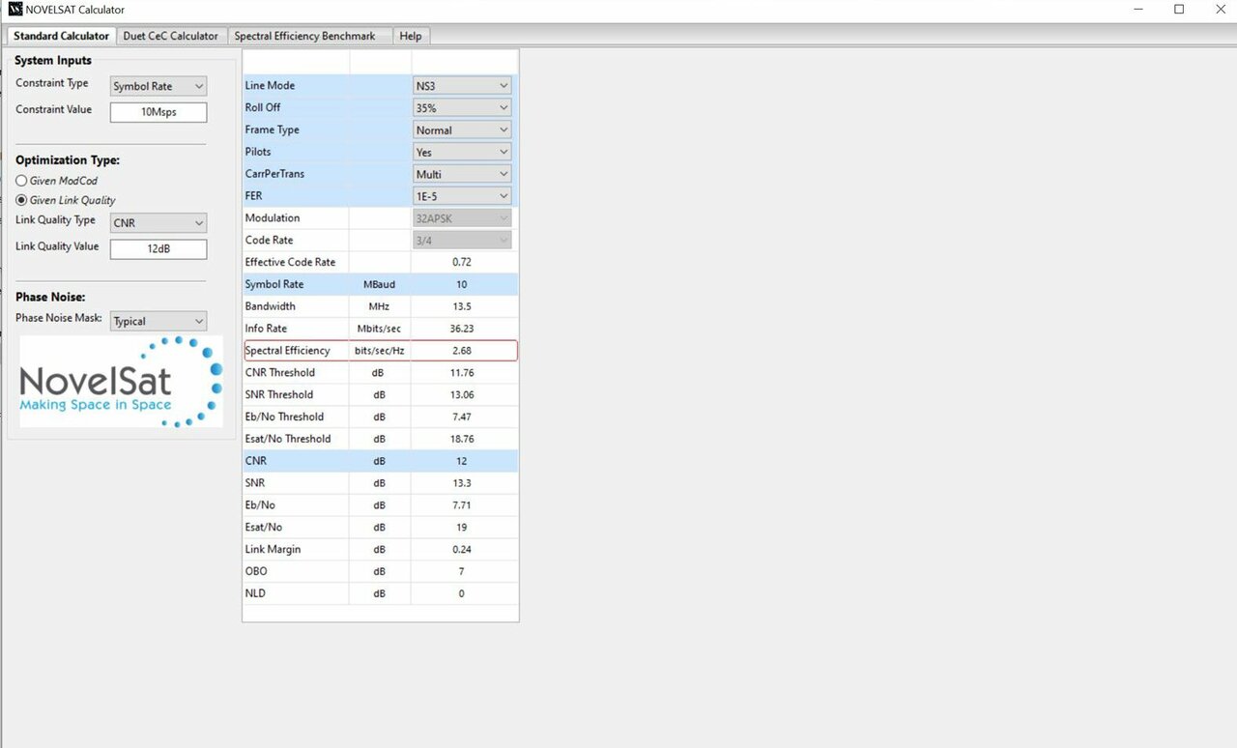
Task: Click the NovelSat logo image
Action: [120, 382]
